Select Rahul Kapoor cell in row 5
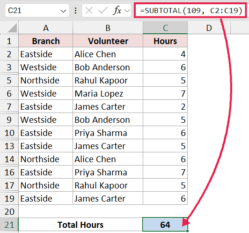This screenshot has height=233, width=249. pos(108,80)
